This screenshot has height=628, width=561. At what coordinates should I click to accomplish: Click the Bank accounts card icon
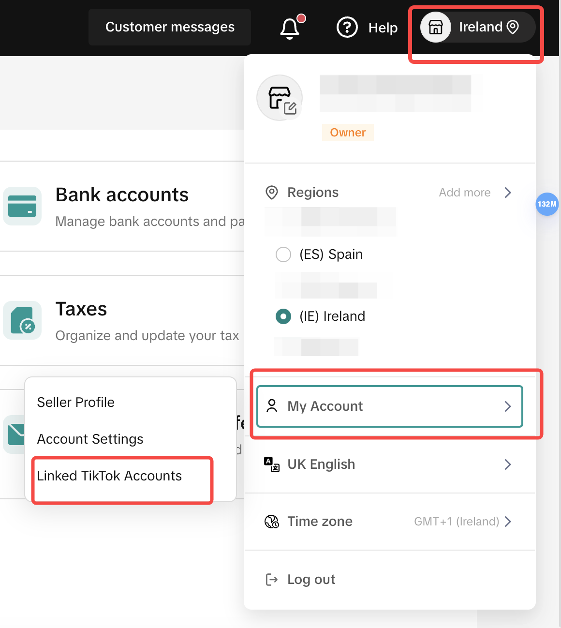22,206
